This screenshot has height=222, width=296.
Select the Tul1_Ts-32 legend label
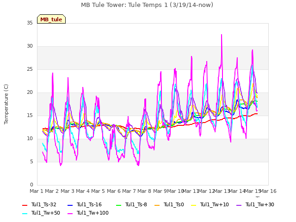click(44, 204)
